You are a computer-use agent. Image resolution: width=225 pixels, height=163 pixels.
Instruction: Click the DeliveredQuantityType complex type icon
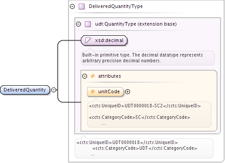[82, 7]
